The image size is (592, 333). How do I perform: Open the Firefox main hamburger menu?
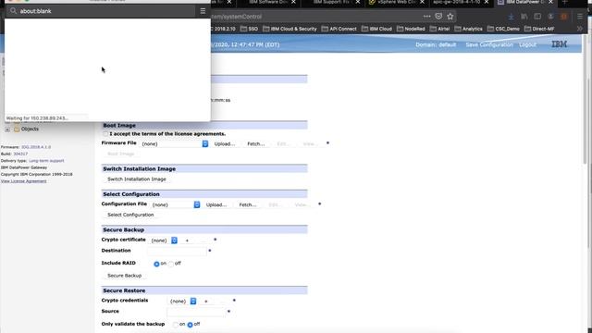tap(580, 17)
